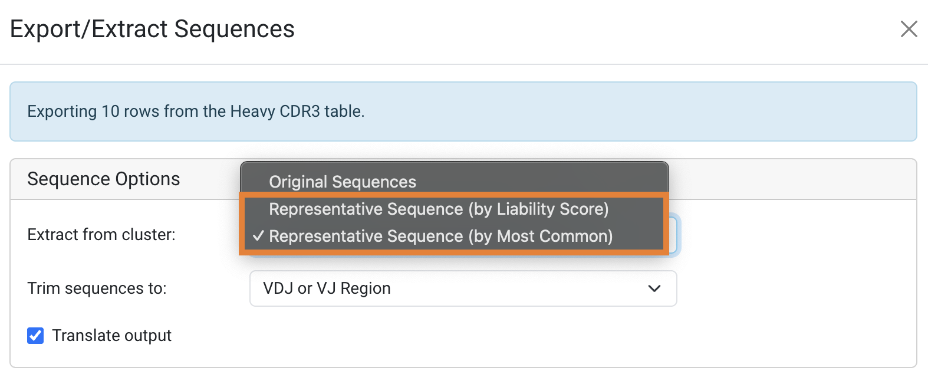
Task: Choose Representative Sequence by Liability Score
Action: [x=438, y=209]
